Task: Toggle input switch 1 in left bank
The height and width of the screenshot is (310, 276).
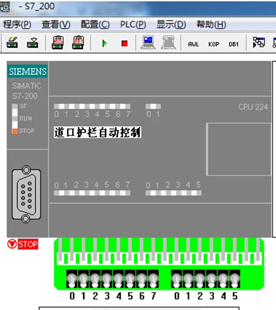Action: click(x=83, y=279)
